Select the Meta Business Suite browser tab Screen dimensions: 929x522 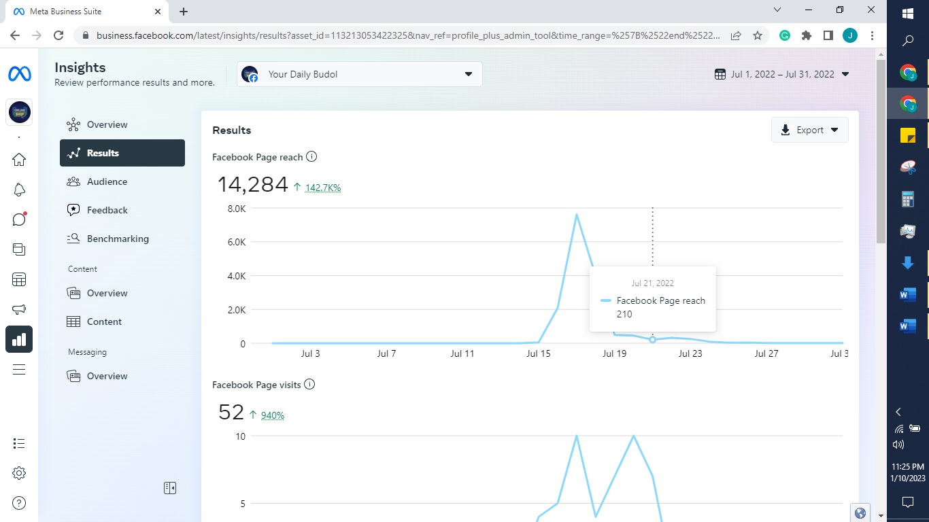(86, 12)
